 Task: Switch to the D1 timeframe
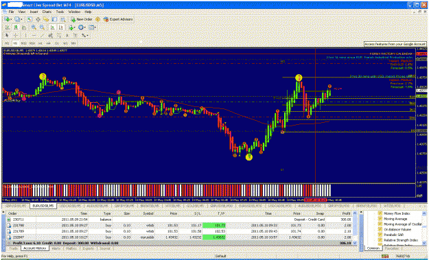tap(57, 43)
